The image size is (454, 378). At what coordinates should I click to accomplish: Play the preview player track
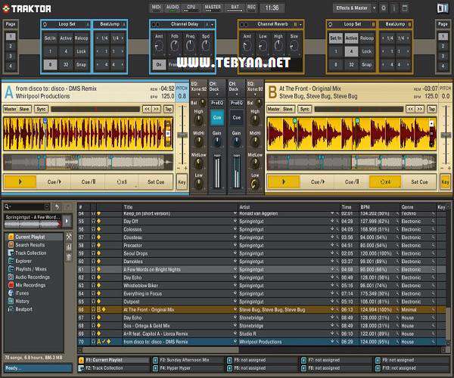67,222
